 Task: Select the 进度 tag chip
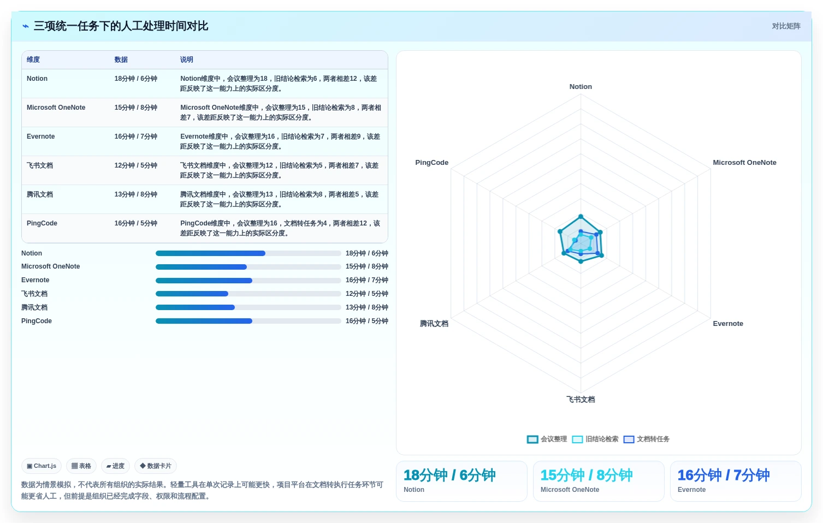[x=115, y=466]
